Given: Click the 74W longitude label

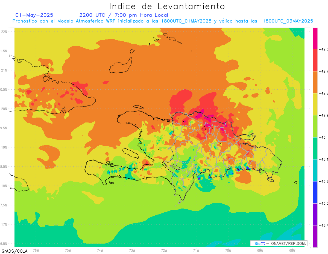Looking at the screenshot, I should (x=100, y=250).
